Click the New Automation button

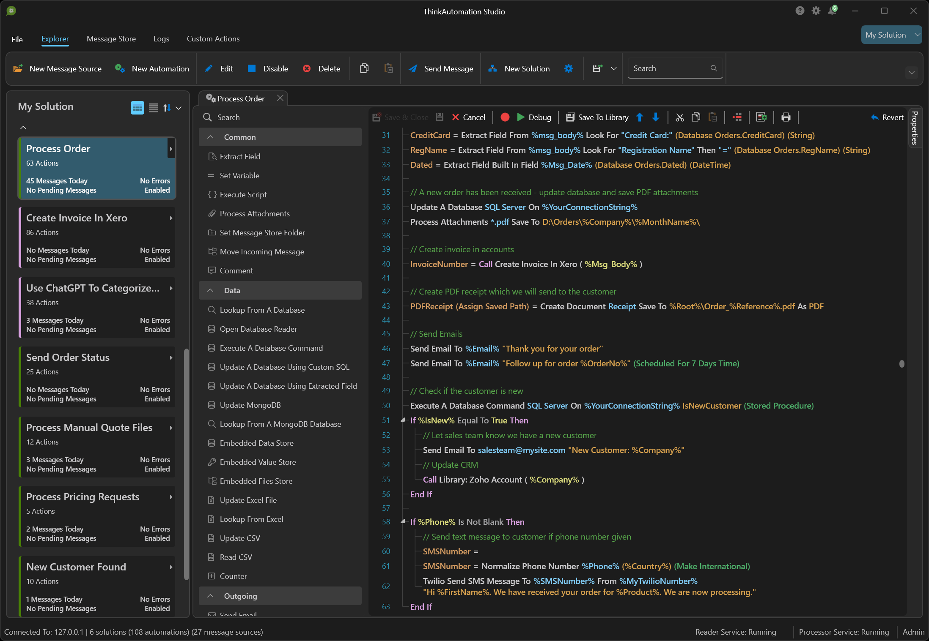click(x=152, y=68)
